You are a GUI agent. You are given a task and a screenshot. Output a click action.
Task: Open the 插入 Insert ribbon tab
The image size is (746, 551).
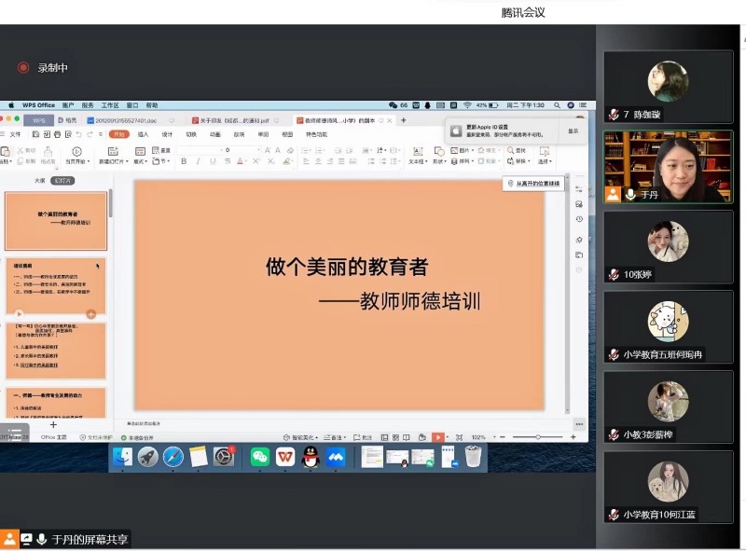143,134
